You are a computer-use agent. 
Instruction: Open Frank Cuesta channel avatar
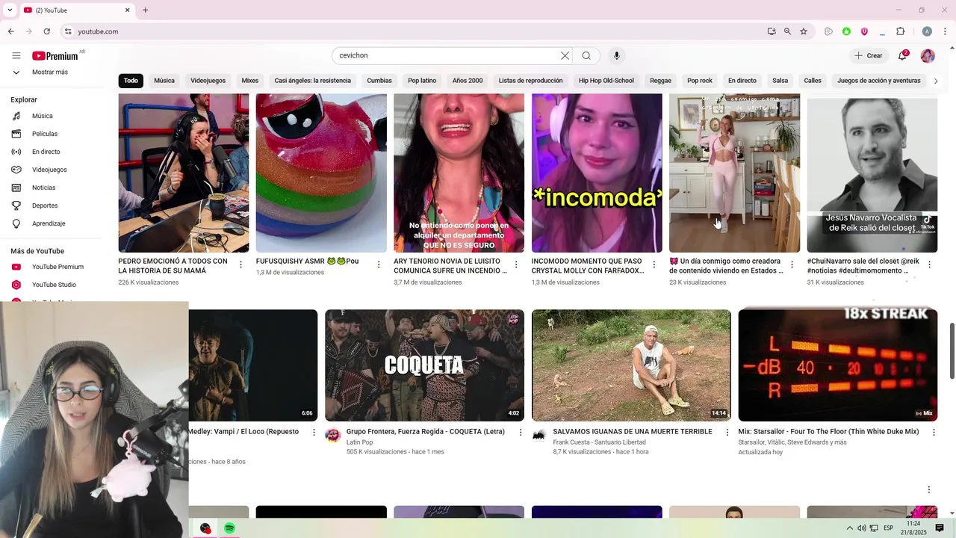click(539, 435)
